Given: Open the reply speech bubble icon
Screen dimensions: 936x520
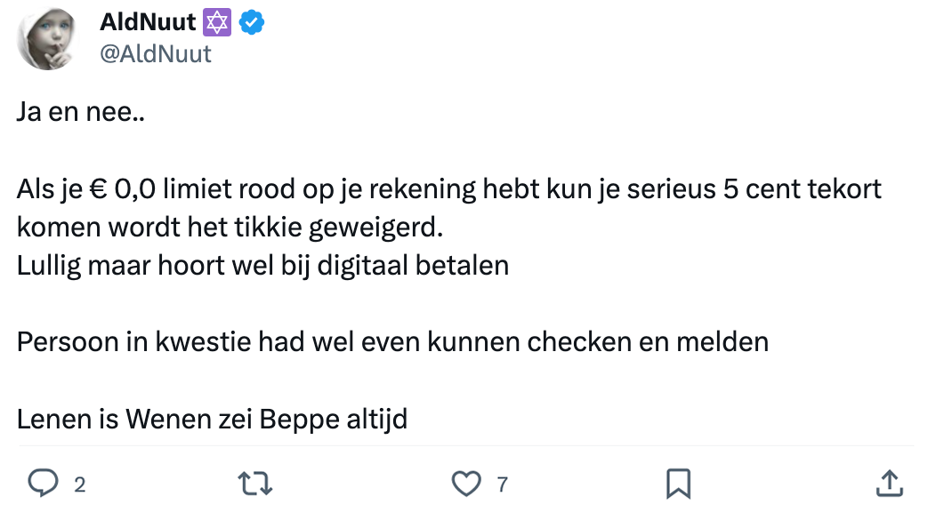Looking at the screenshot, I should [43, 484].
